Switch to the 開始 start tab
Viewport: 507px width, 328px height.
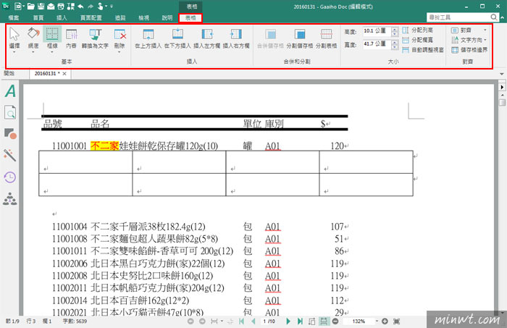tap(9, 73)
